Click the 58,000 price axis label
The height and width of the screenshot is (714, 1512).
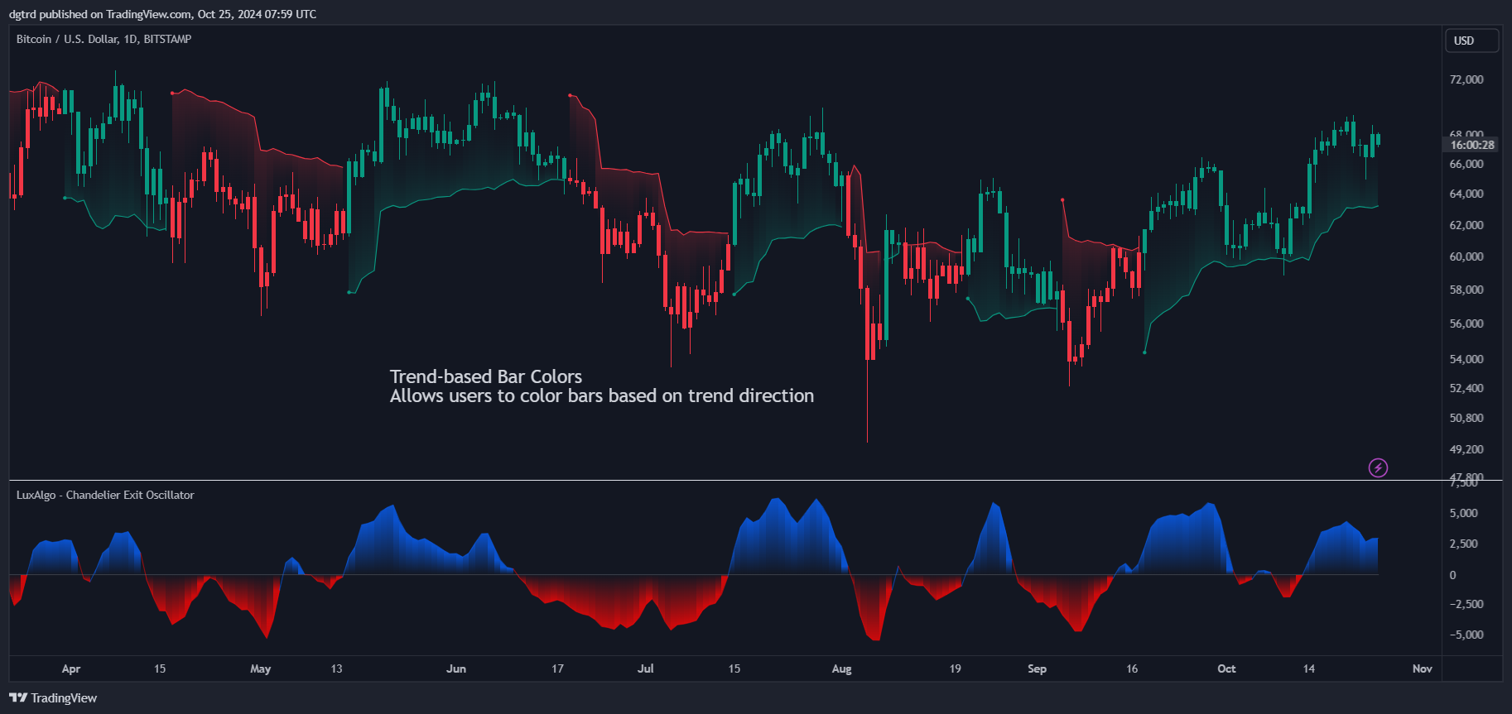click(1466, 290)
